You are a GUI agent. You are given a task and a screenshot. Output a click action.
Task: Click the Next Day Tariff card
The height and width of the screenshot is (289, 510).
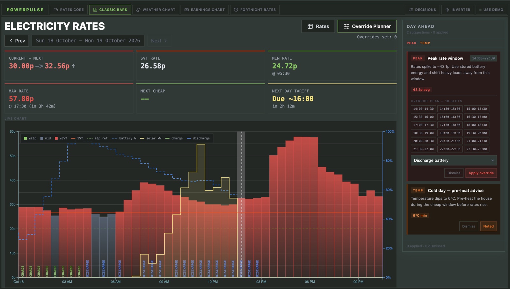[332, 98]
